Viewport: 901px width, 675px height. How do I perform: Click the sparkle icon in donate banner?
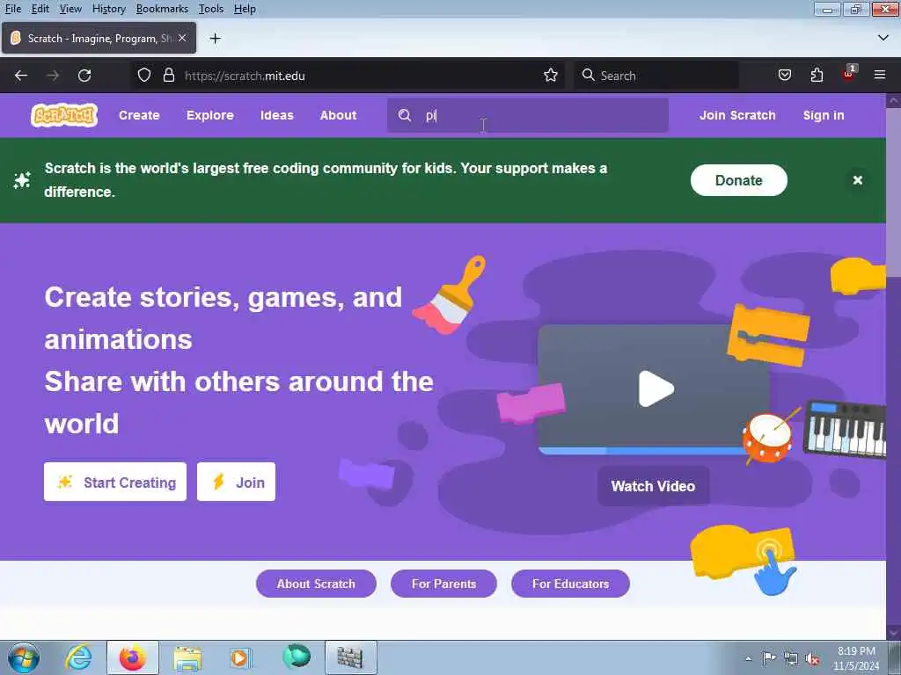coord(22,180)
